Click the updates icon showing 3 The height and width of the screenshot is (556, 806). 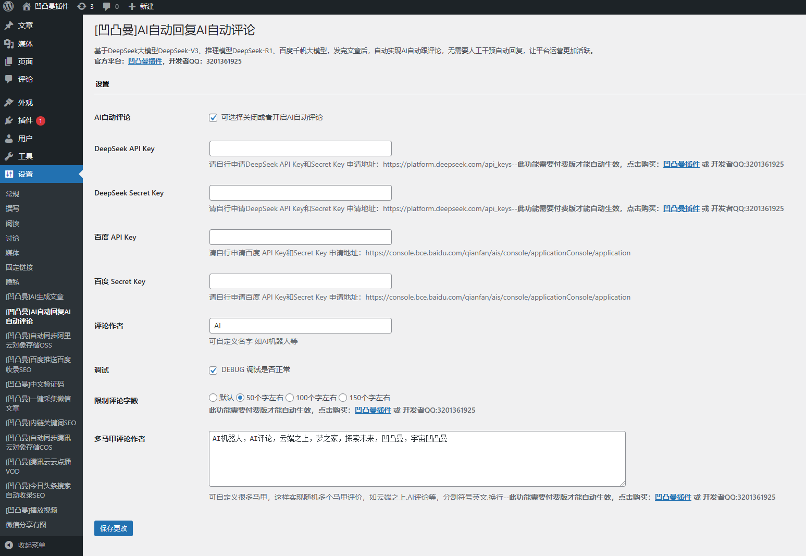[x=82, y=6]
